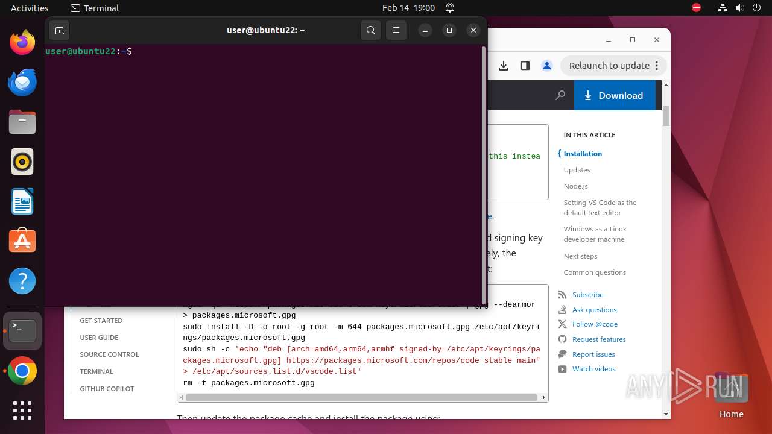Jump to Updates section
The height and width of the screenshot is (434, 772).
577,170
